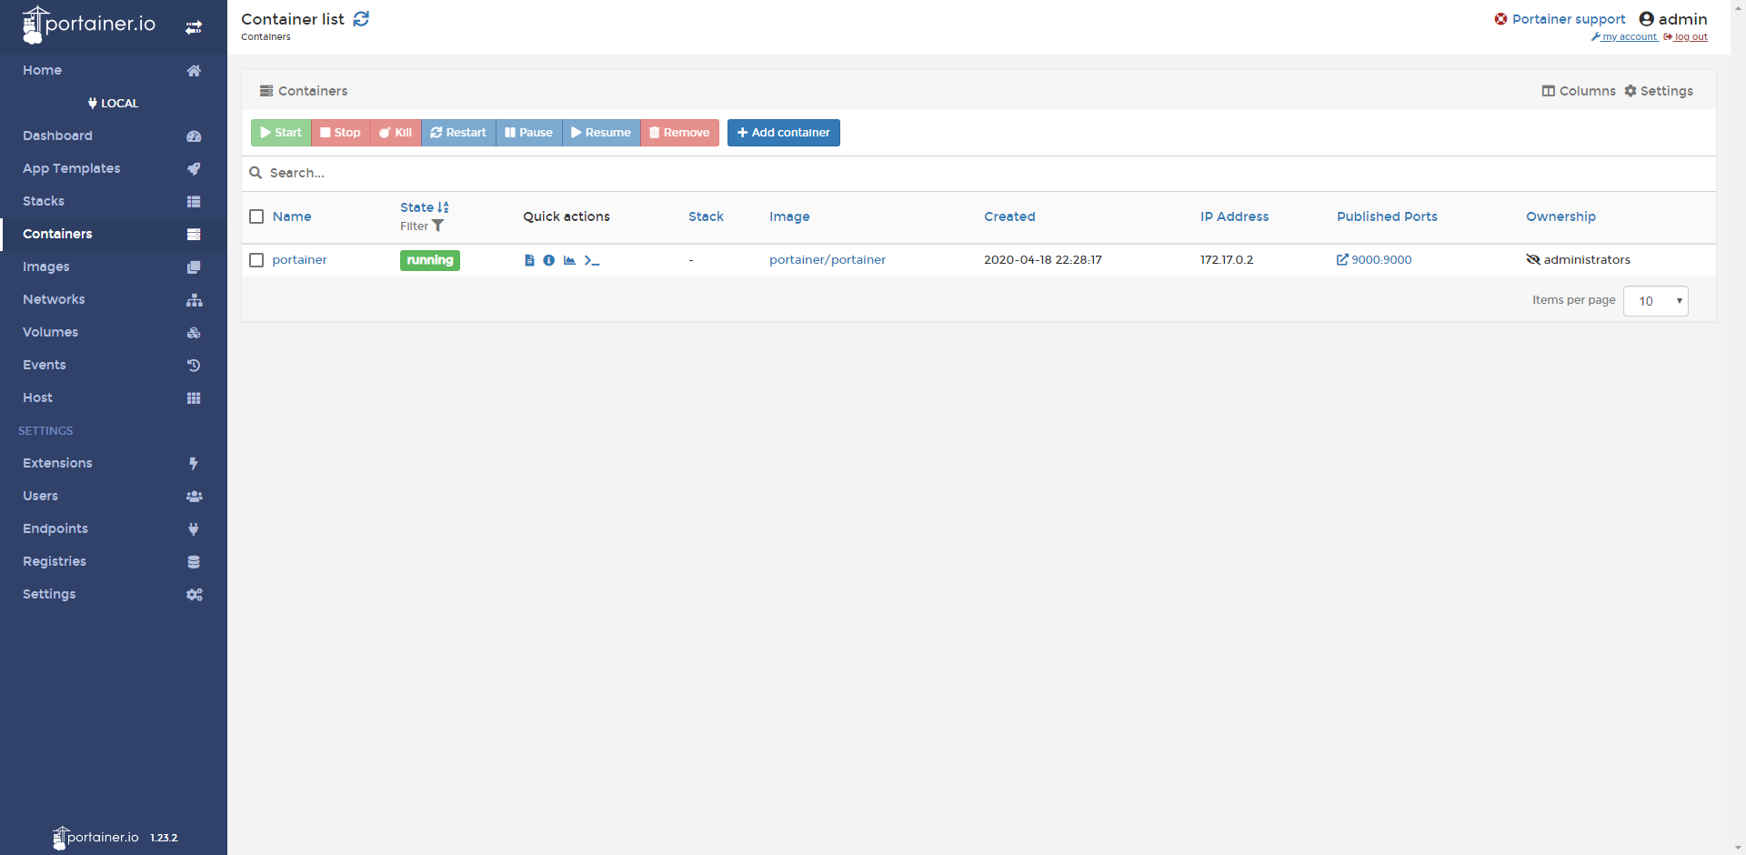This screenshot has height=855, width=1746.
Task: Refresh the container list
Action: click(x=361, y=19)
